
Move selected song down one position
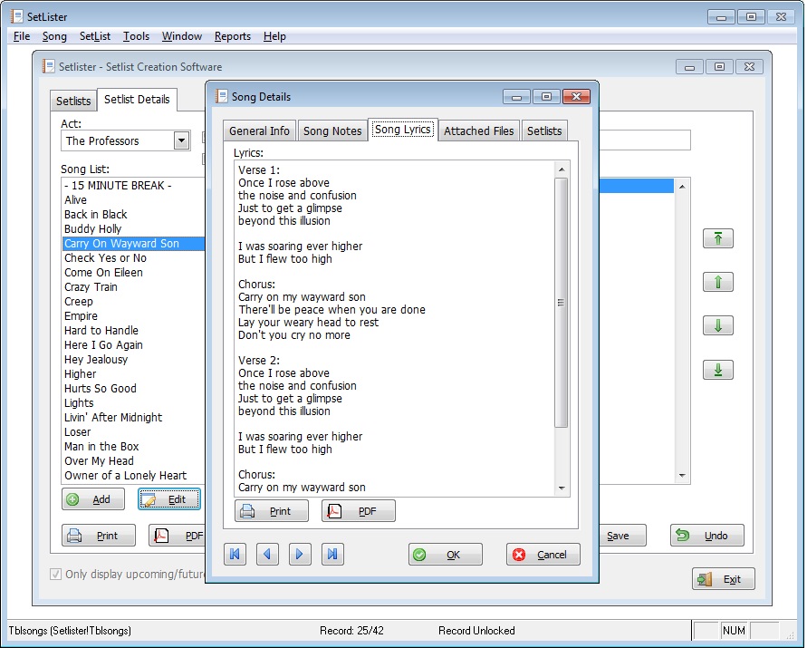[717, 325]
